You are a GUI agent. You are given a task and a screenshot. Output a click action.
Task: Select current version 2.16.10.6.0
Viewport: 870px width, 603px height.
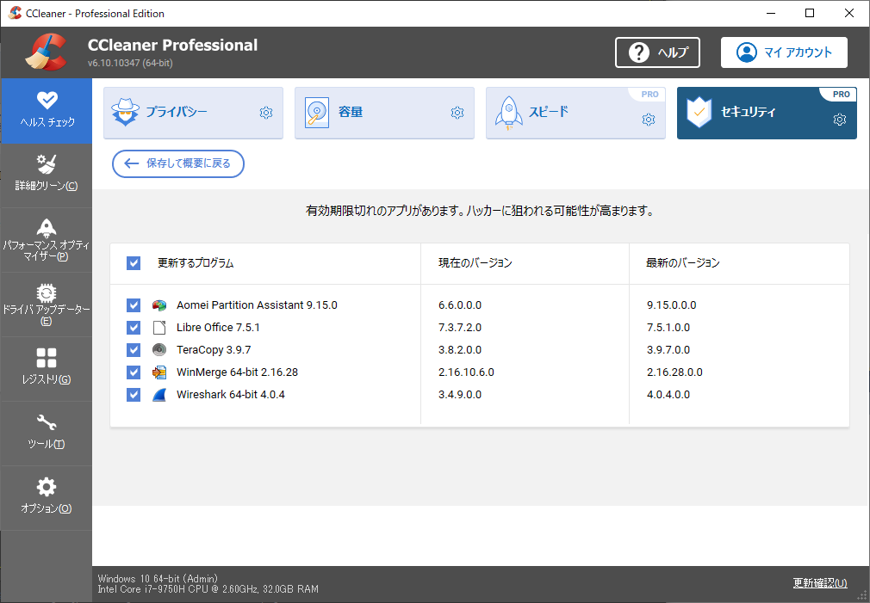[x=466, y=372]
